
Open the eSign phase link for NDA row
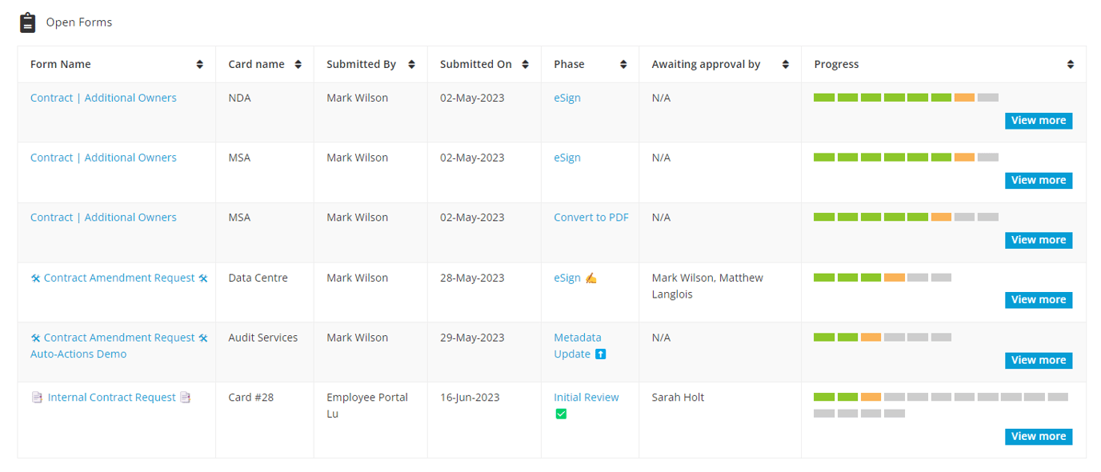[567, 98]
